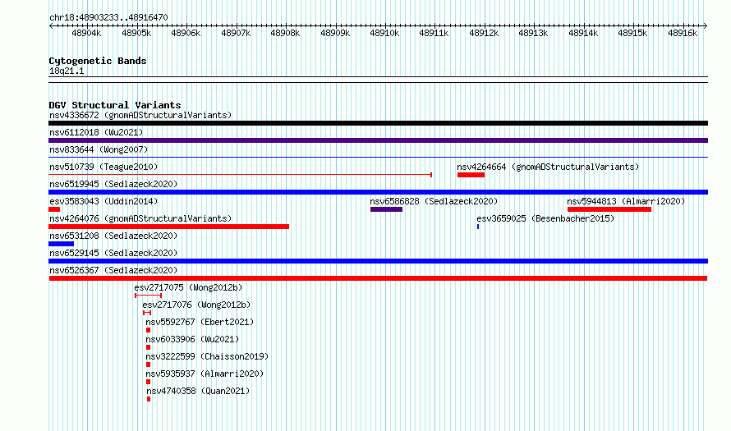The image size is (731, 431).
Task: Click the short blue nsv6531208 bar
Action: click(61, 244)
